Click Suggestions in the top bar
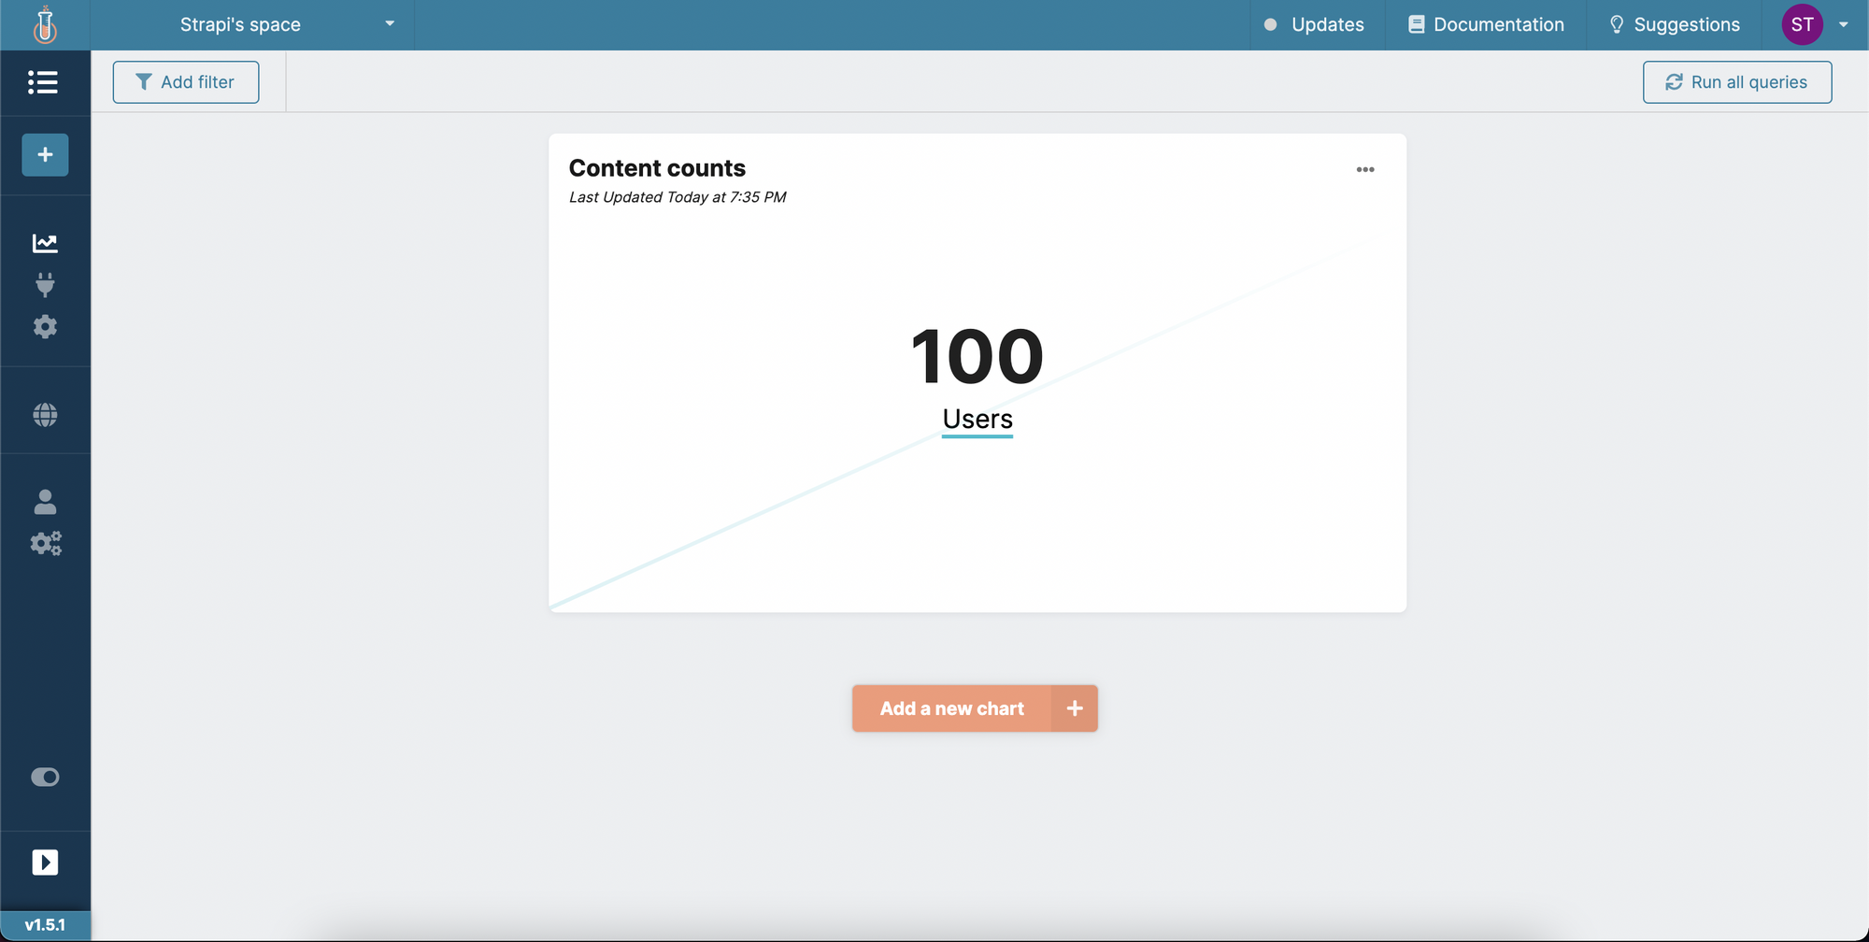Viewport: 1869px width, 942px height. coord(1674,25)
